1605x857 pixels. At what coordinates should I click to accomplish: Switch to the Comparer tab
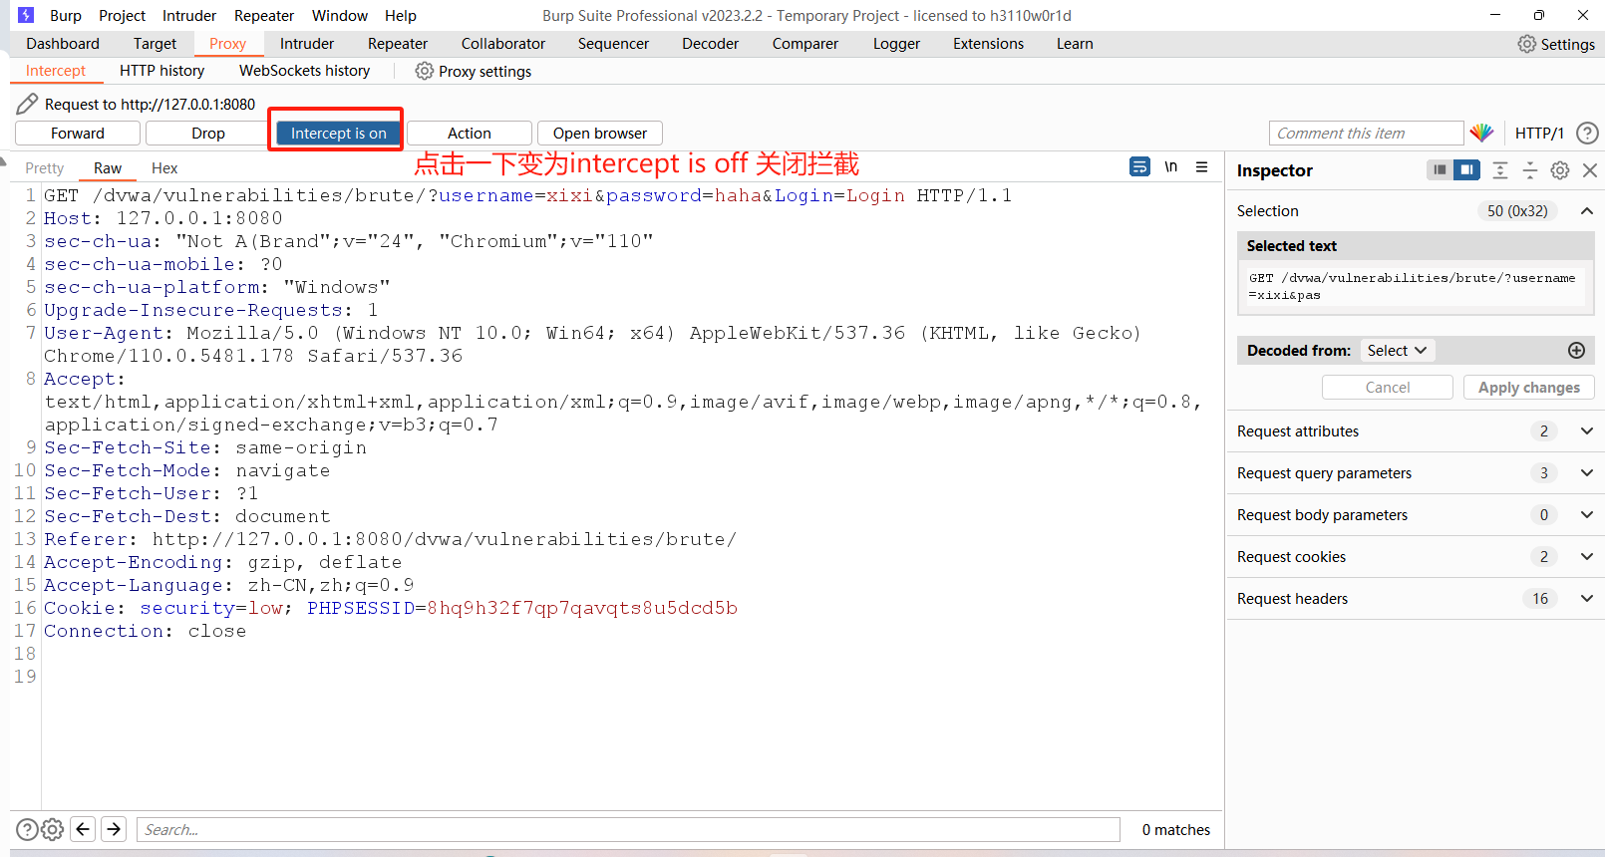click(805, 44)
